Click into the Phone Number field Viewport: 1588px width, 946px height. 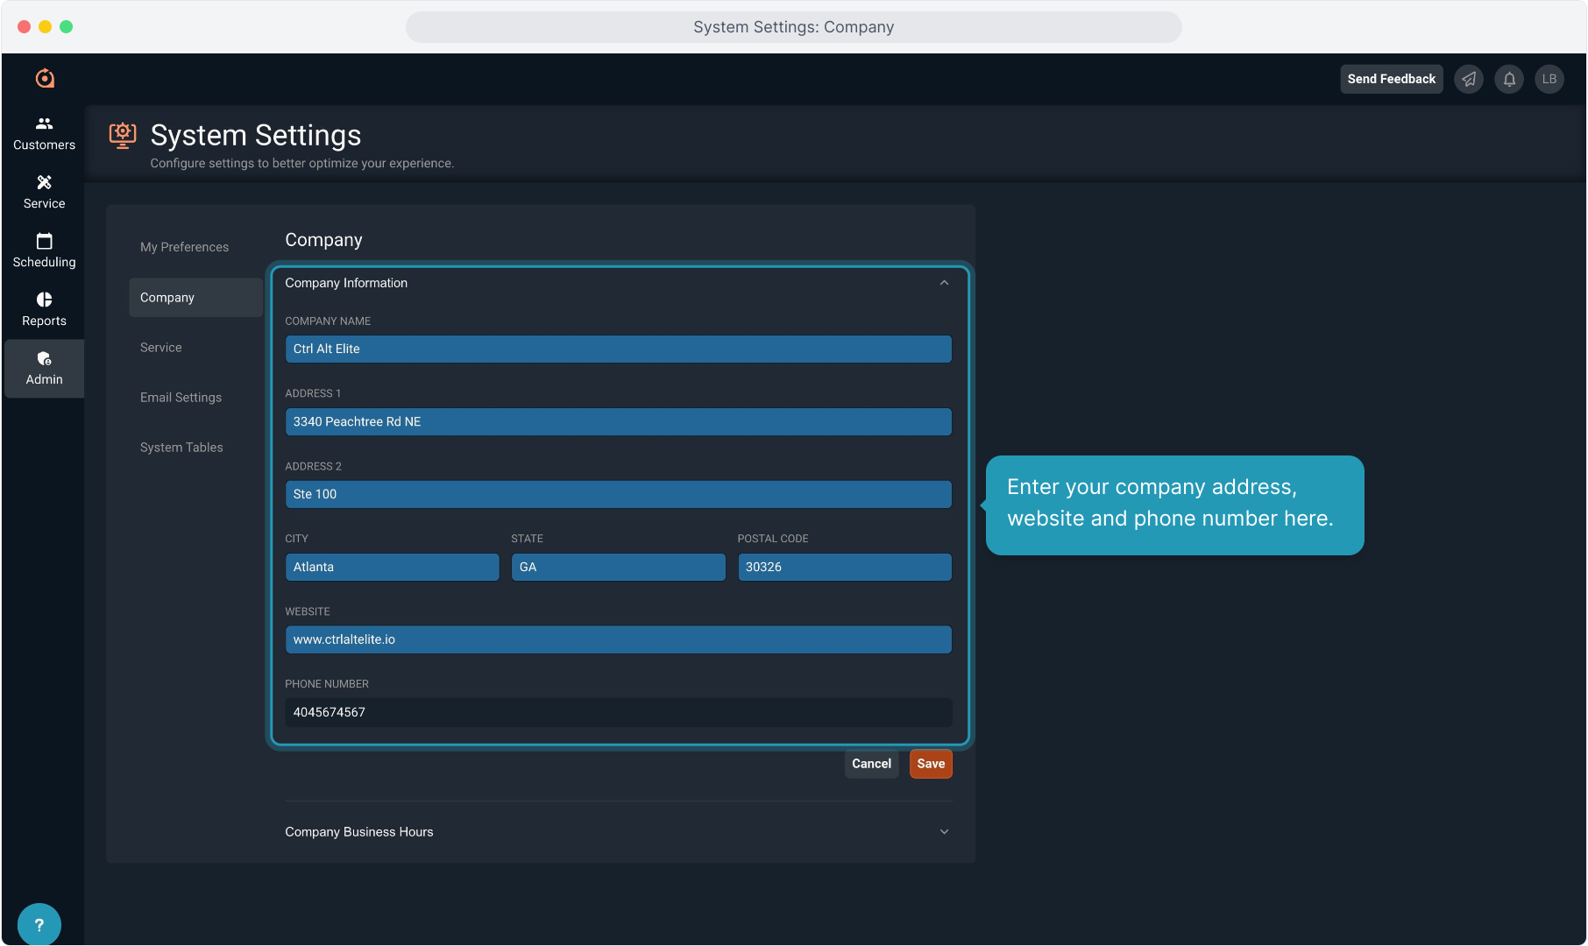(x=618, y=712)
